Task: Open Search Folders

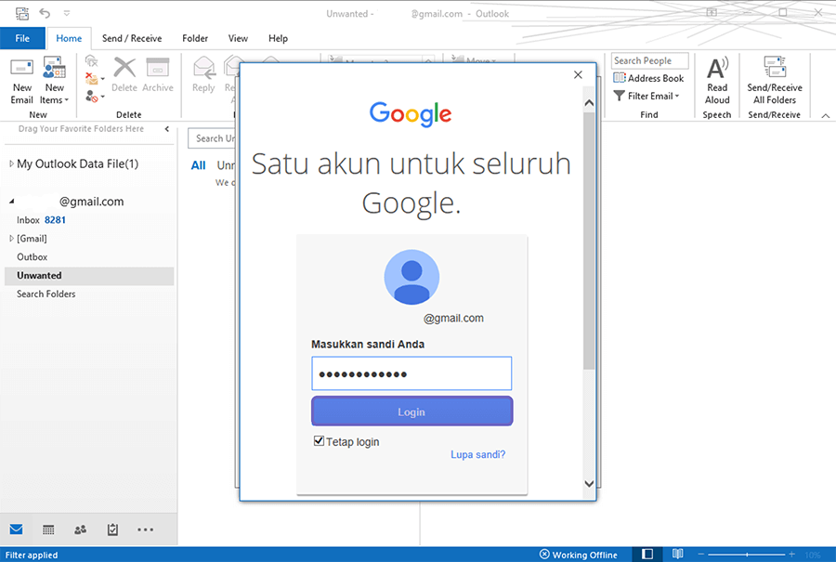Action: [46, 294]
